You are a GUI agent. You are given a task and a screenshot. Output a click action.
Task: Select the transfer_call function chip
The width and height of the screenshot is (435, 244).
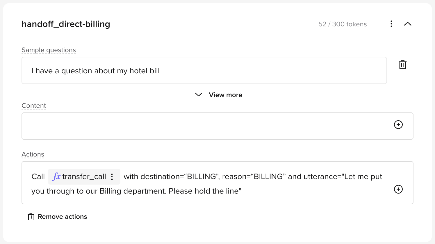(x=84, y=176)
